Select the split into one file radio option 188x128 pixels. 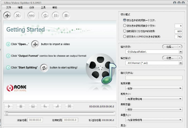point(125,20)
